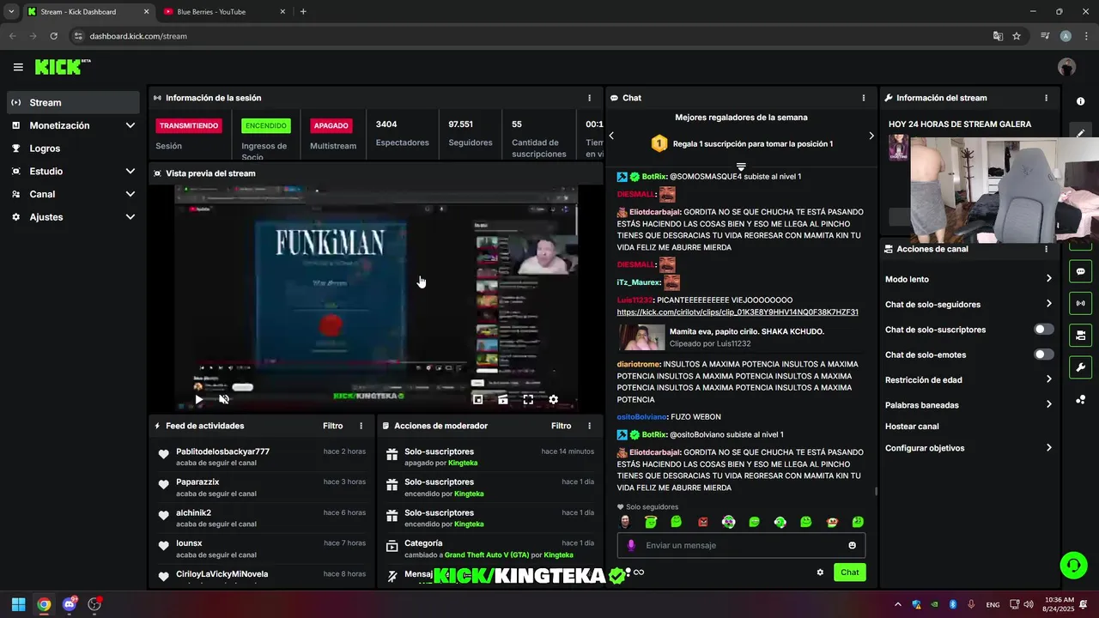Open chat settings gear next to Chat button
Viewport: 1099px width, 618px height.
click(x=820, y=573)
